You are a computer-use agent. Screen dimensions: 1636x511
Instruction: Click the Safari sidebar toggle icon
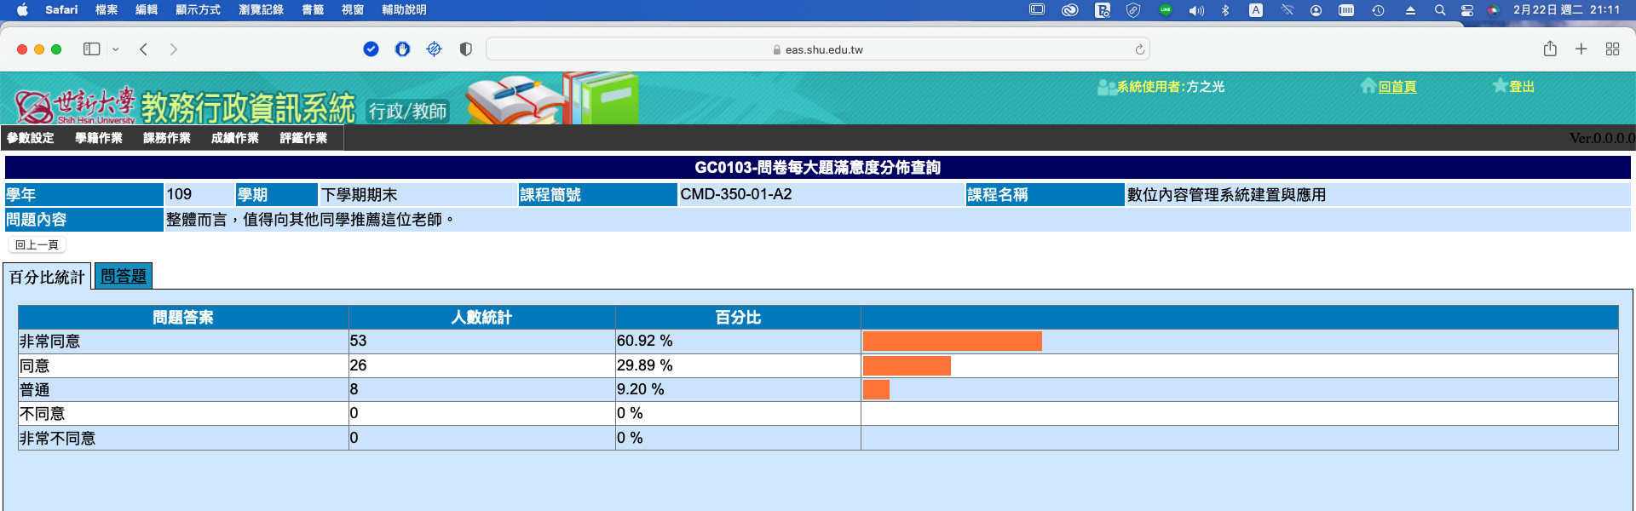pos(91,49)
